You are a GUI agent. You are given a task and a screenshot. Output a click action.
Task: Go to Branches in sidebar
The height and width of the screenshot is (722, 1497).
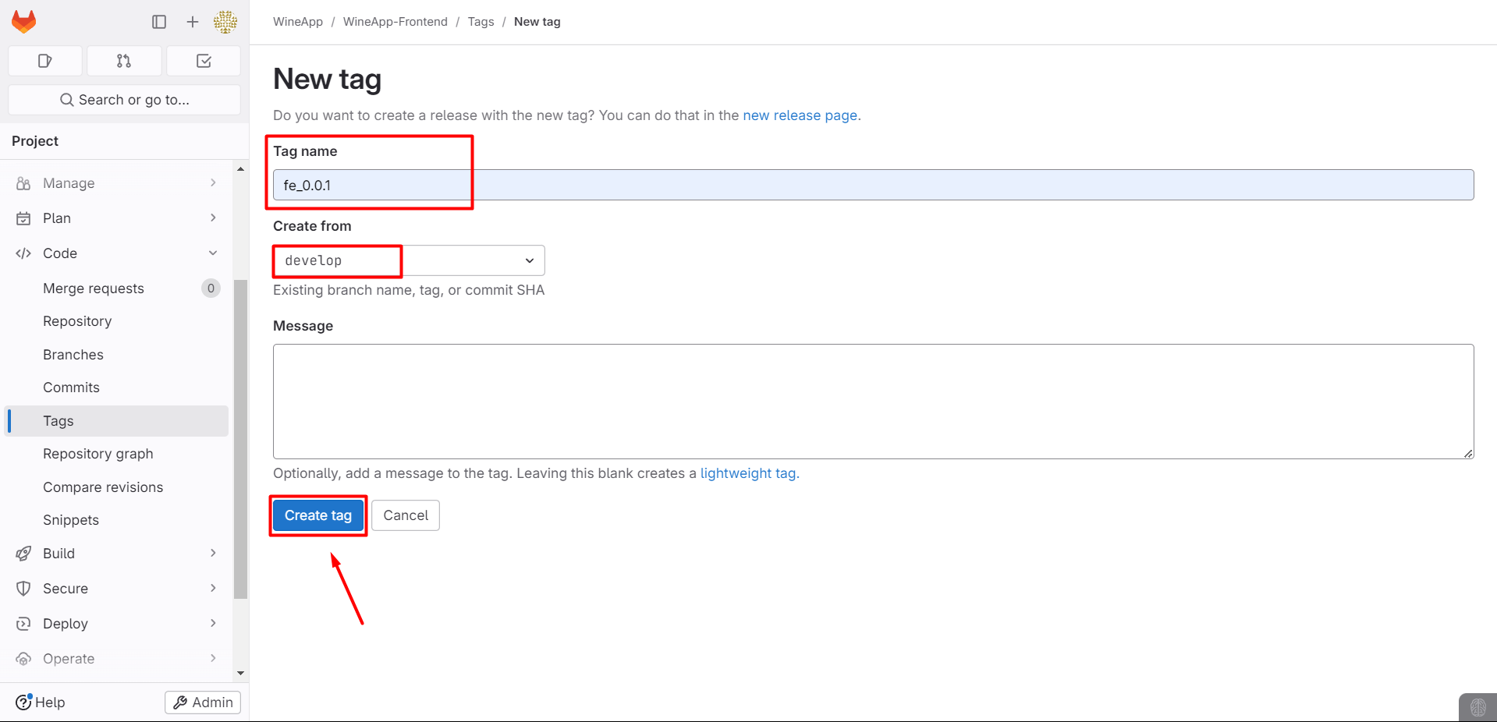point(73,355)
